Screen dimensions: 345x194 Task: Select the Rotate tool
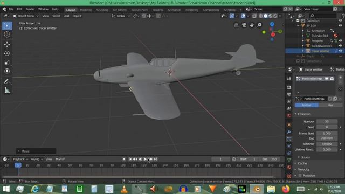click(7, 53)
